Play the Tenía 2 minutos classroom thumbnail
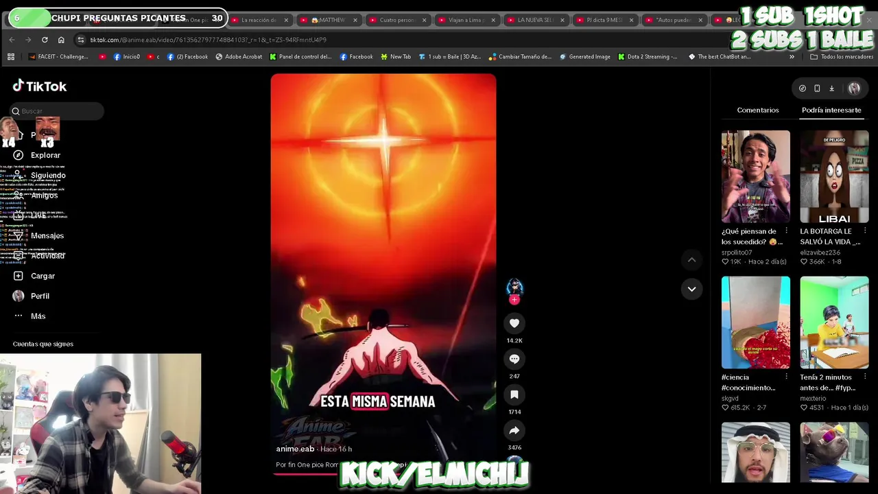The image size is (878, 494). pyautogui.click(x=834, y=322)
